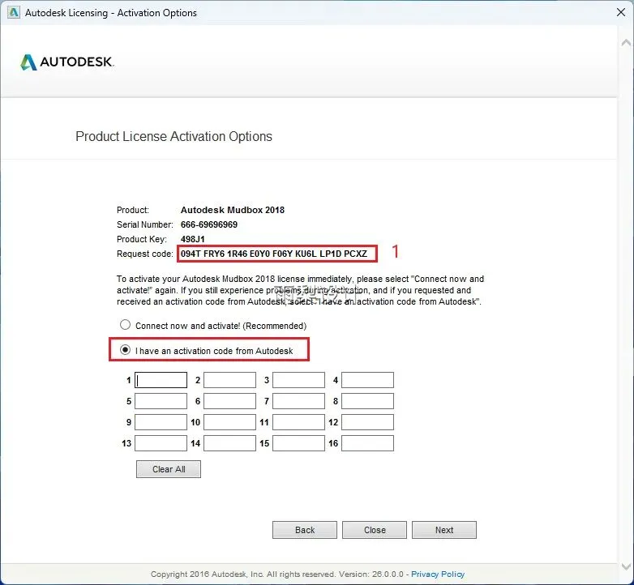Click activation code field 14

click(229, 443)
